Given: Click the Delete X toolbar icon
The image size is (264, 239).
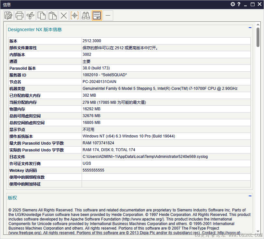Looking at the screenshot, I should pyautogui.click(x=64, y=16).
